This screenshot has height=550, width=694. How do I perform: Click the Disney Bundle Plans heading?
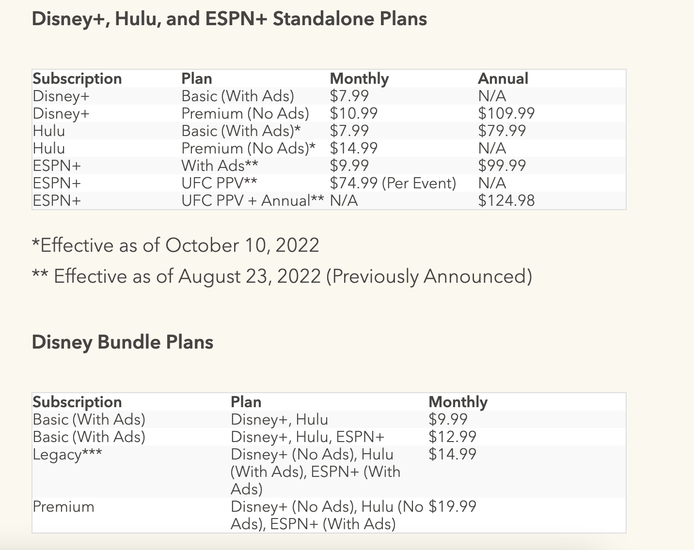[x=122, y=342]
